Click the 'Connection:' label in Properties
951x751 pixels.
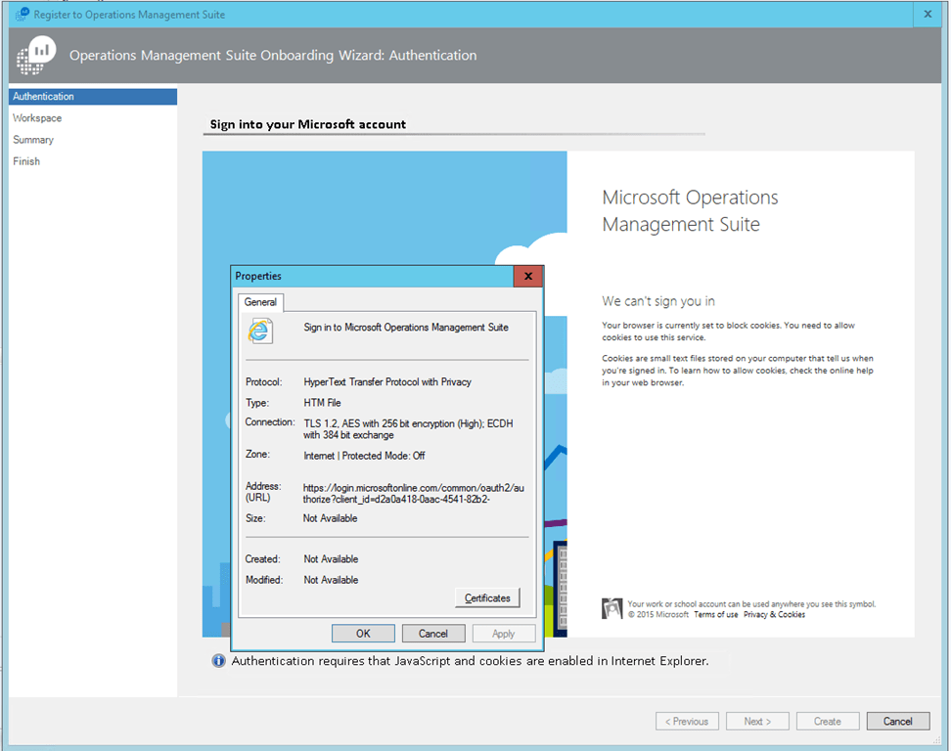270,421
